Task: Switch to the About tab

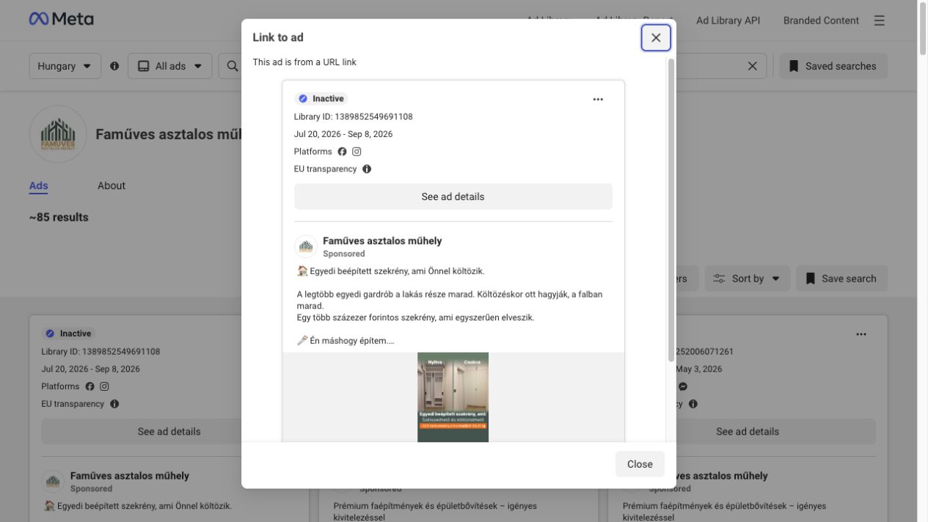Action: point(112,185)
